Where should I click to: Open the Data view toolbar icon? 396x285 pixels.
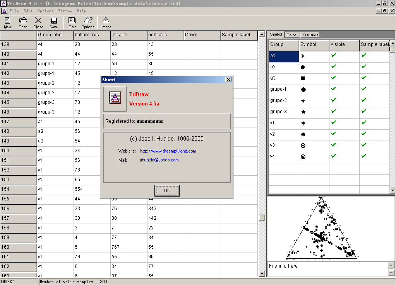[72, 23]
